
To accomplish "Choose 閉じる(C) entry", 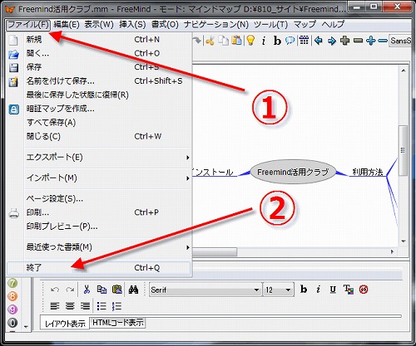I will 99,136.
